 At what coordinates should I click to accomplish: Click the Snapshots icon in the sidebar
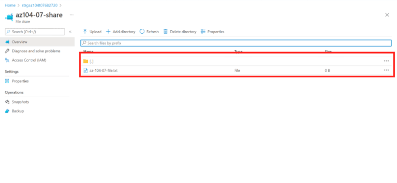7,102
